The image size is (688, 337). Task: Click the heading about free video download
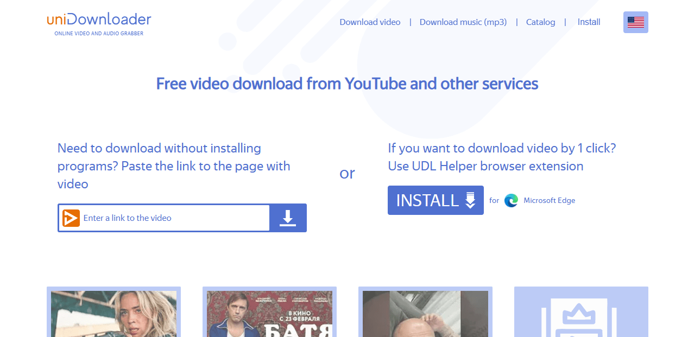tap(347, 84)
